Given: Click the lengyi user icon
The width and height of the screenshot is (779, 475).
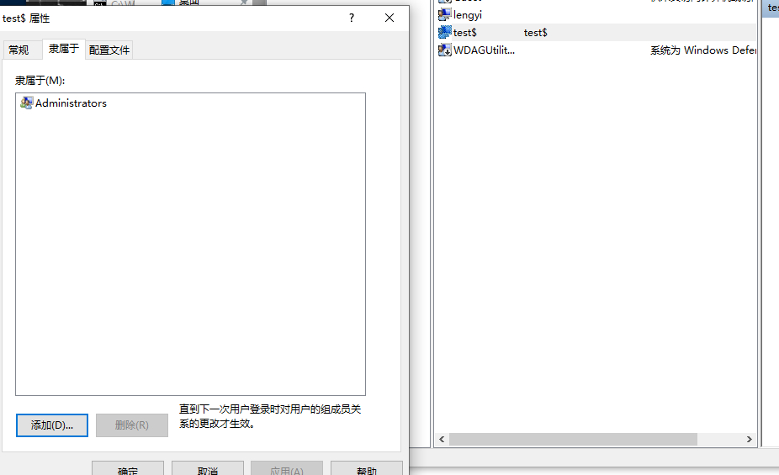Looking at the screenshot, I should coord(445,14).
